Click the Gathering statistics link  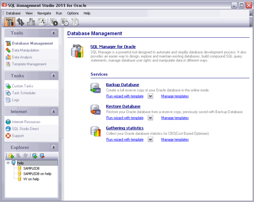125,128
